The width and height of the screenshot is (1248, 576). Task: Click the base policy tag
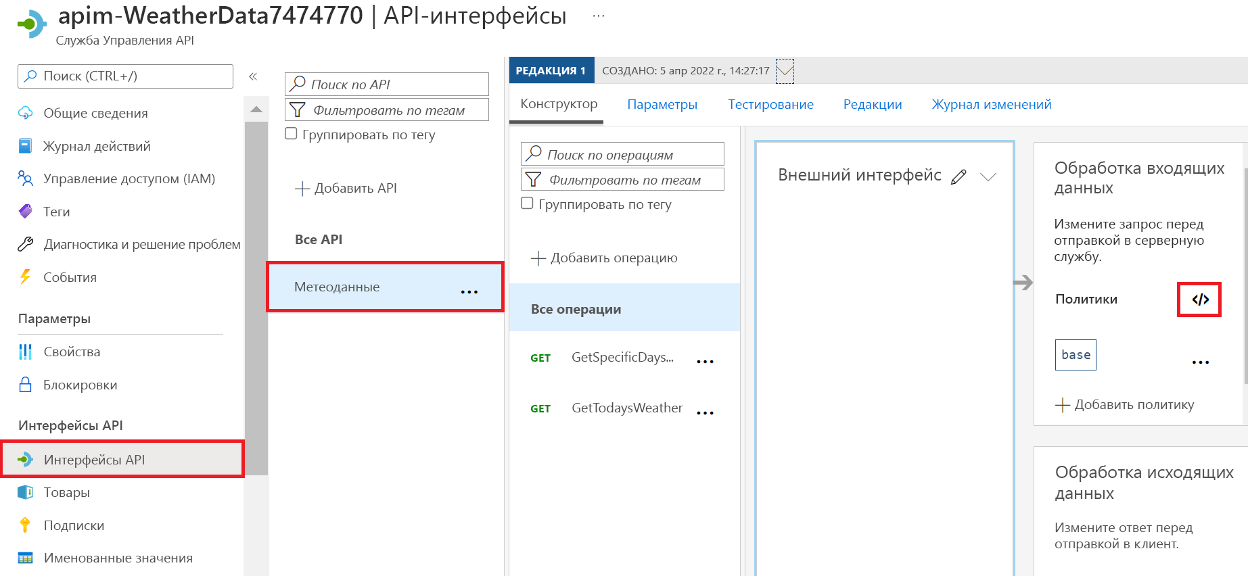tap(1076, 355)
